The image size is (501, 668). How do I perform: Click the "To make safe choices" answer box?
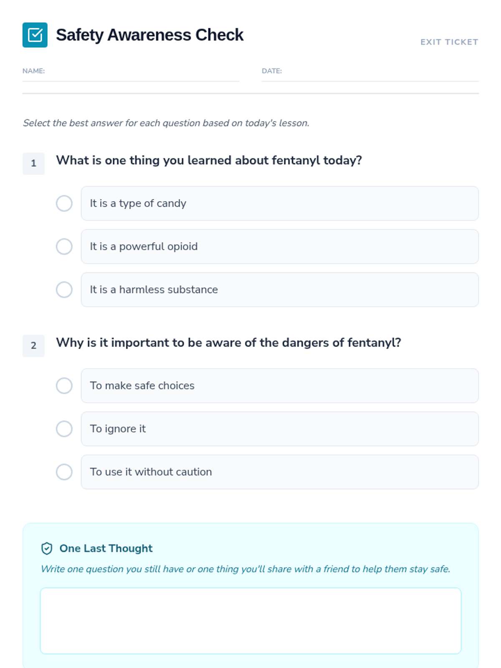(280, 386)
